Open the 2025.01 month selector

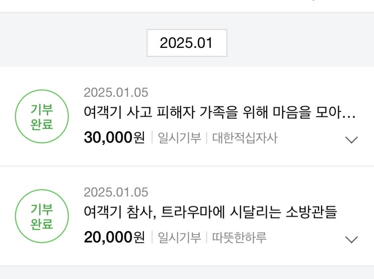[x=186, y=43]
